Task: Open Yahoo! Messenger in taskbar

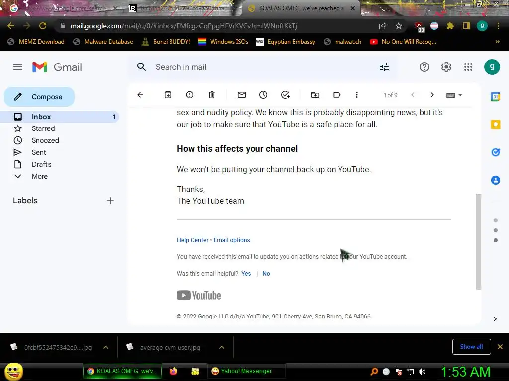Action: pos(247,371)
